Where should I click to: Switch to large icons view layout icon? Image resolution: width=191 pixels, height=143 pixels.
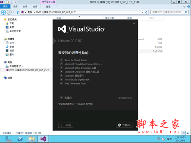[188, 133]
